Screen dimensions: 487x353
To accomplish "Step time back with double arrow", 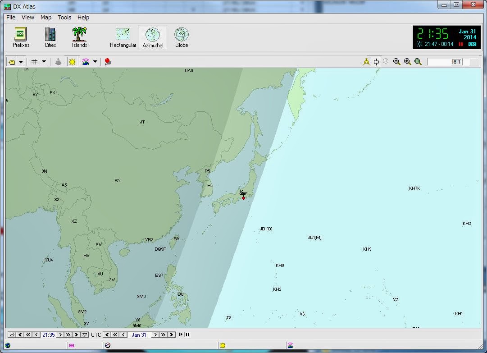I will tap(28, 335).
